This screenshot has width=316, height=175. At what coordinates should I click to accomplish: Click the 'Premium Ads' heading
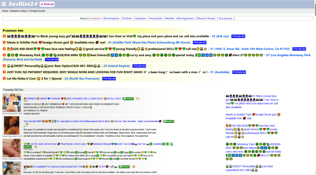click(x=13, y=31)
